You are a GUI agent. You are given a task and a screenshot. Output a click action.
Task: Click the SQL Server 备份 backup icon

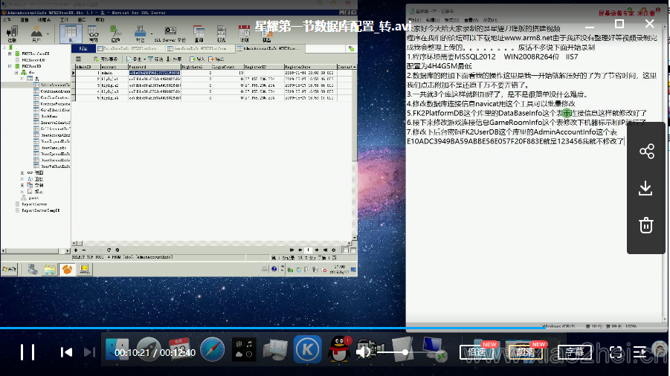[170, 33]
